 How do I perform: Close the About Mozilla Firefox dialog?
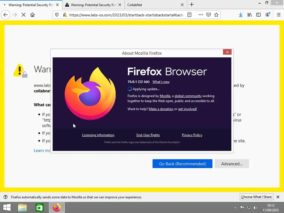[x=227, y=52]
